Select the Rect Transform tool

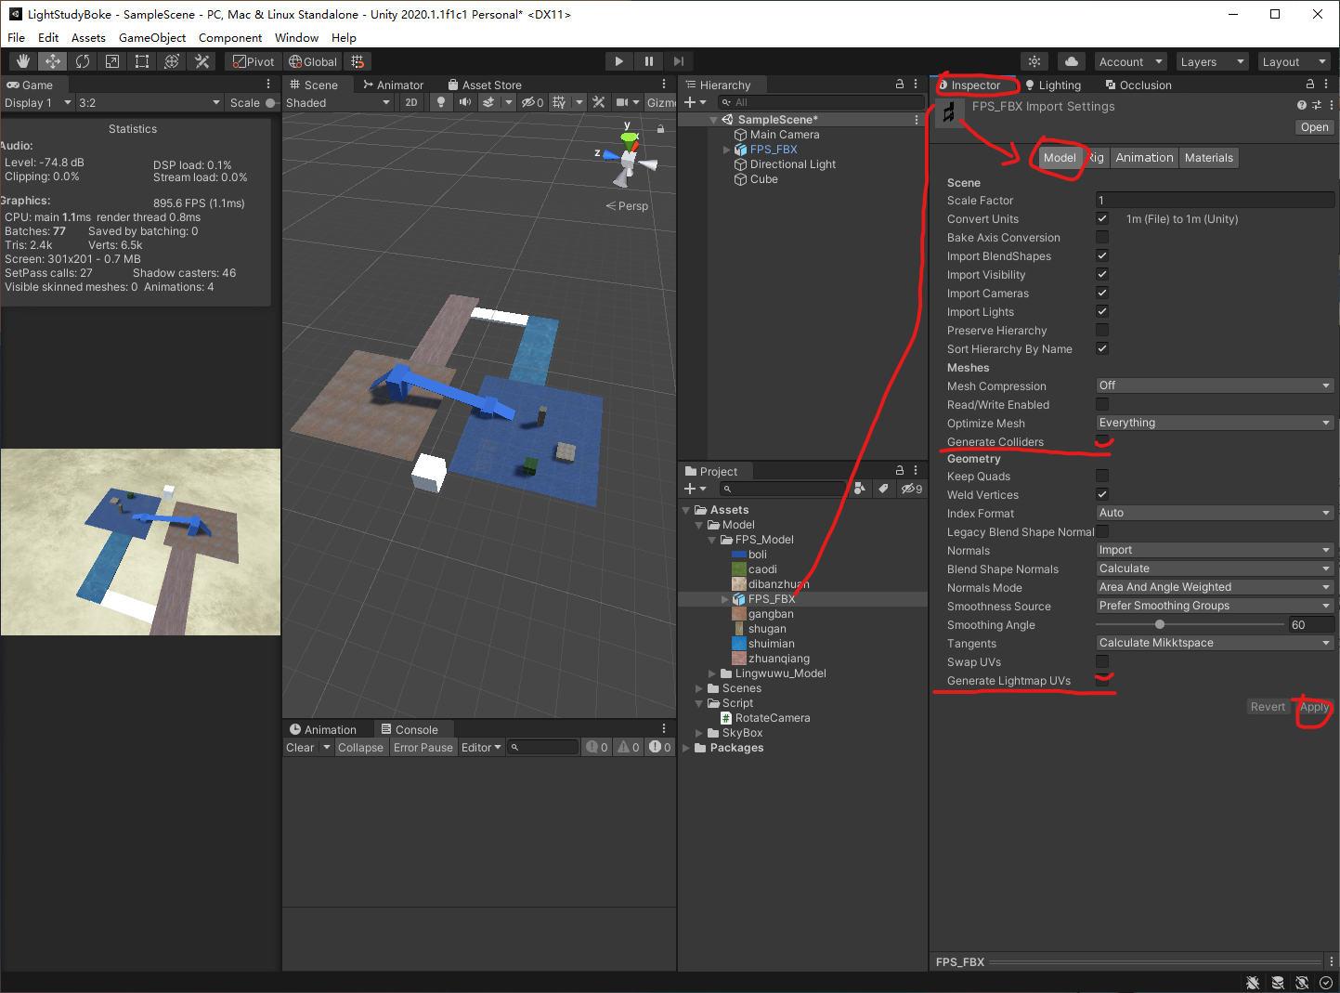tap(142, 61)
